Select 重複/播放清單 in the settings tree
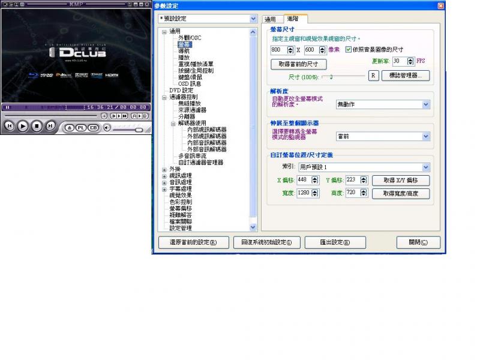The width and height of the screenshot is (480, 360). [x=196, y=64]
